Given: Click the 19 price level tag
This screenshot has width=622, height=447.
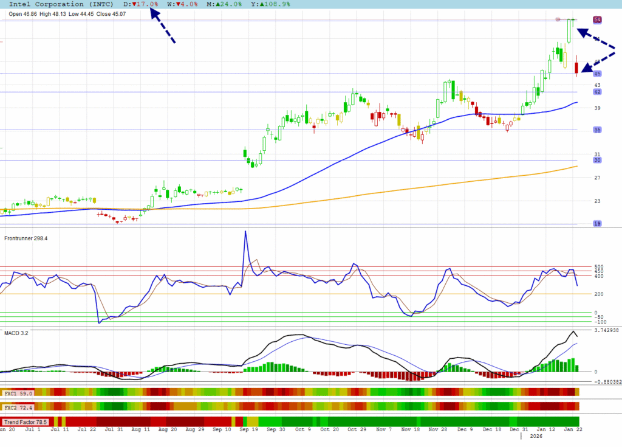Looking at the screenshot, I should pos(597,224).
